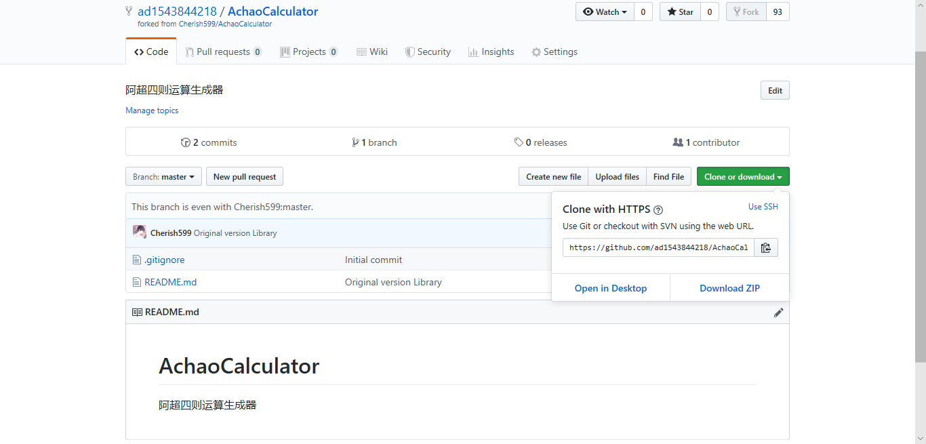Open the README.md file in list
926x444 pixels.
tap(170, 282)
